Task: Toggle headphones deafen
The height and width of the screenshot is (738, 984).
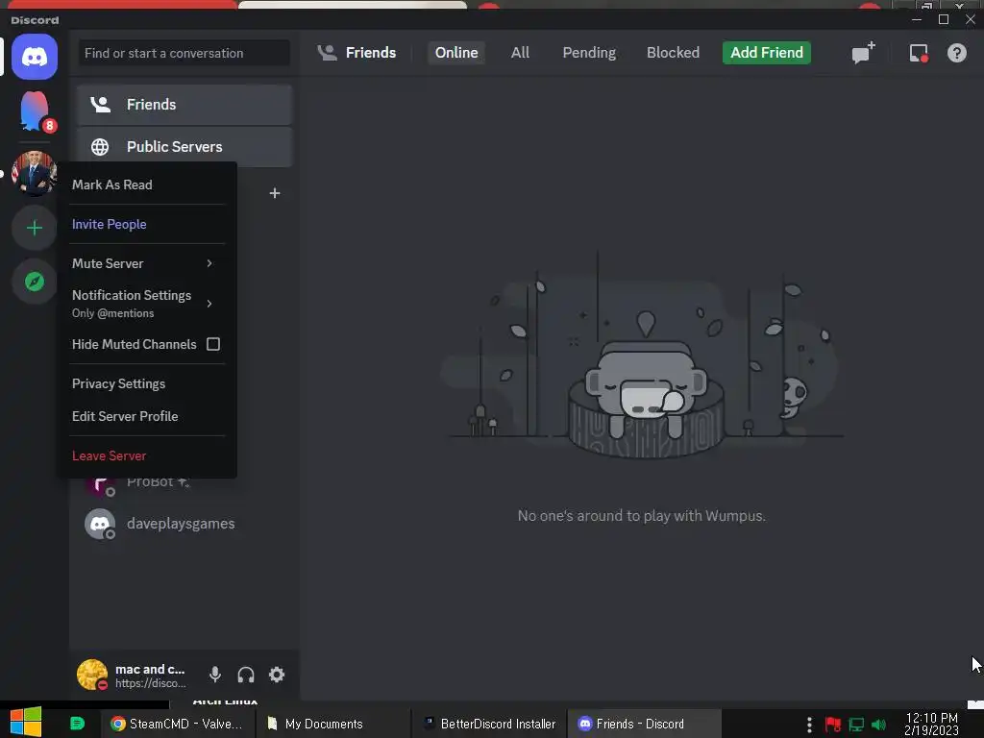Action: pos(246,675)
